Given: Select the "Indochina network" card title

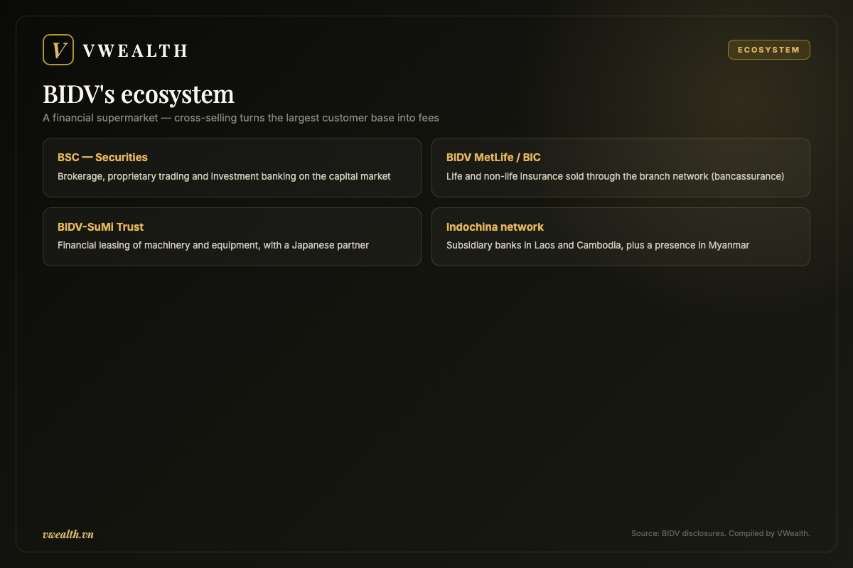Looking at the screenshot, I should (x=495, y=227).
